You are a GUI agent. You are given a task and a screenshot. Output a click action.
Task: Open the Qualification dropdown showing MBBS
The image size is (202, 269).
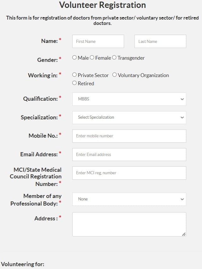(129, 99)
